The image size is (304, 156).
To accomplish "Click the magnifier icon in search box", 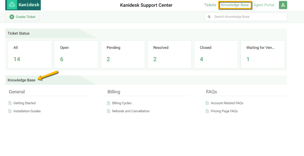I will pos(209,17).
